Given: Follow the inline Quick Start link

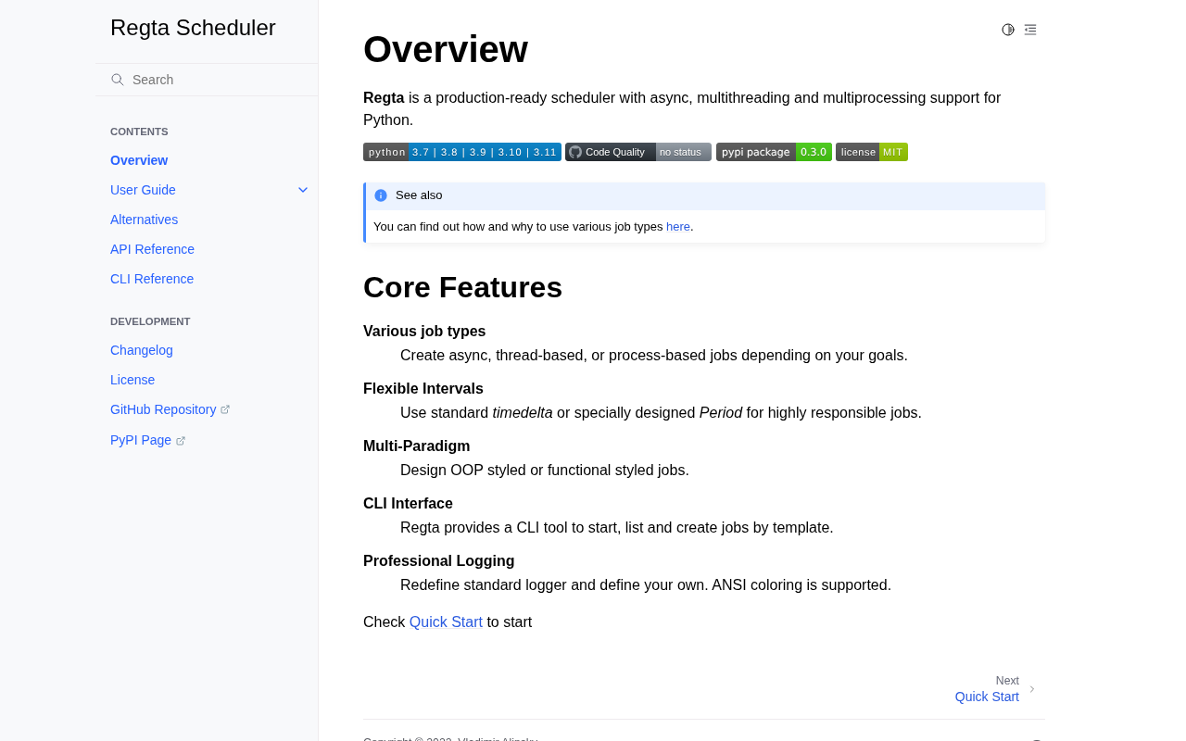Looking at the screenshot, I should click(x=446, y=622).
